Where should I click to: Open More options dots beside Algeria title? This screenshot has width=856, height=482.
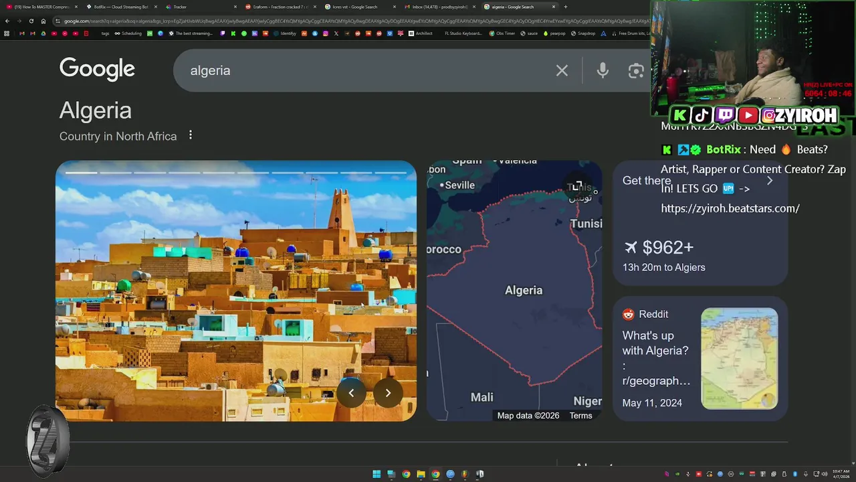[x=191, y=135]
